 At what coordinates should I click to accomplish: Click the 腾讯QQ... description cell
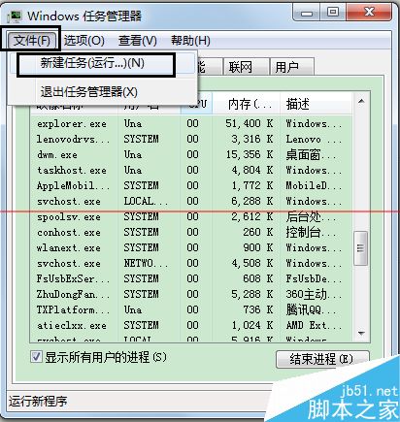pyautogui.click(x=311, y=310)
